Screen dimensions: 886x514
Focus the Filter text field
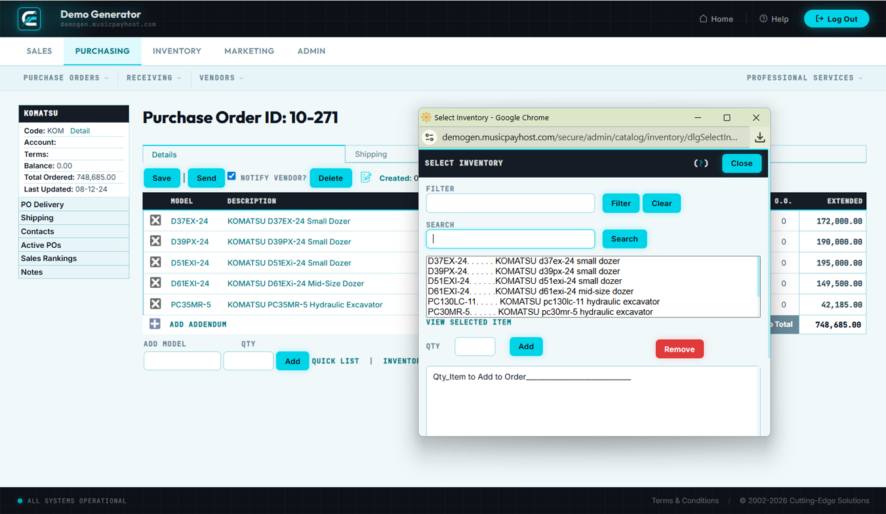pyautogui.click(x=510, y=203)
